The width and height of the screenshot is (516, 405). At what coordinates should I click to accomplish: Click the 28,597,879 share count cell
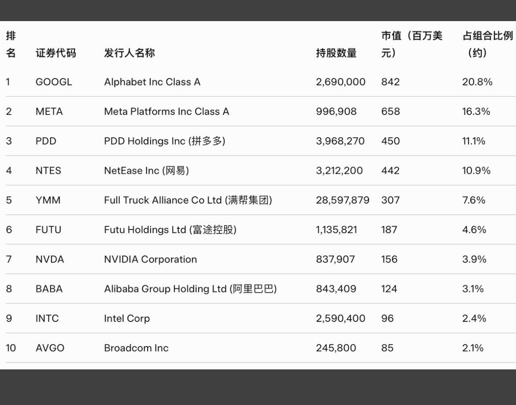[343, 200]
